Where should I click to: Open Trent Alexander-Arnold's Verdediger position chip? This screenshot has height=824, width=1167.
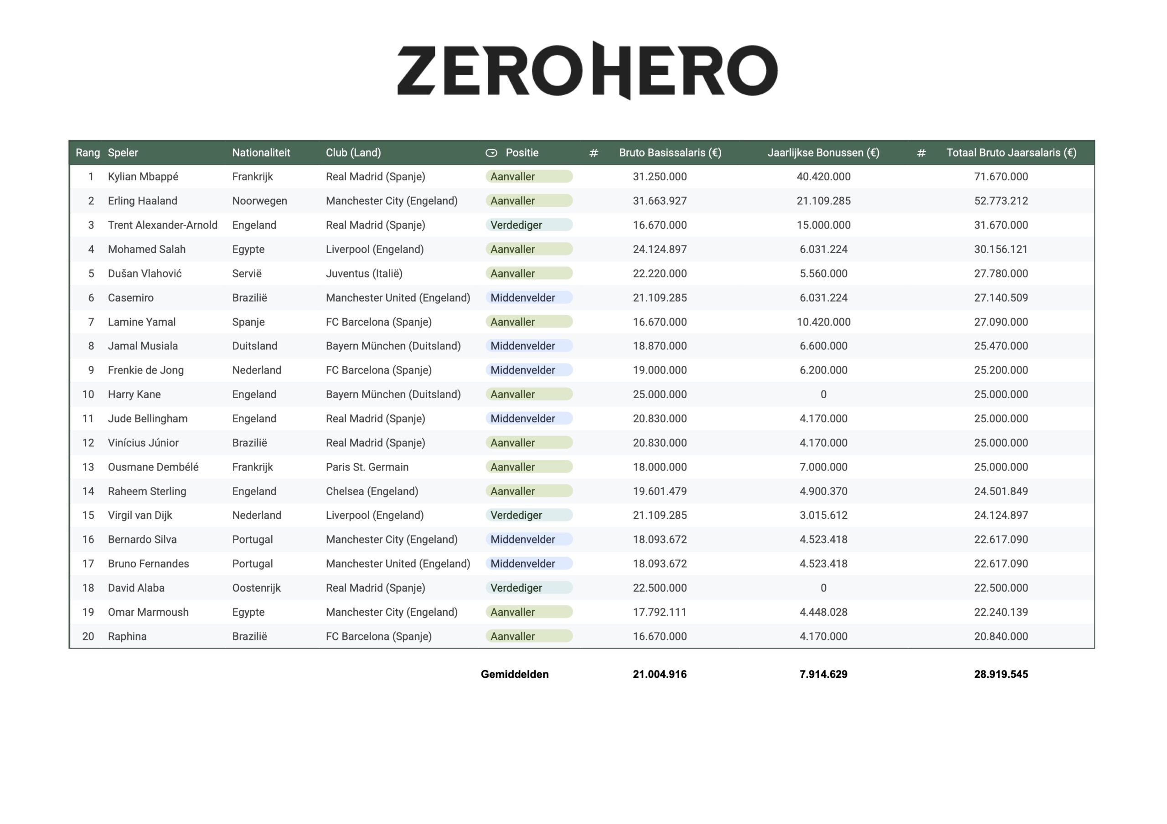click(x=529, y=225)
